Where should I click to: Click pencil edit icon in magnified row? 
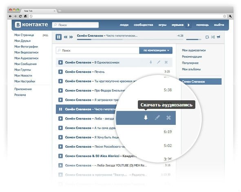click(x=157, y=117)
